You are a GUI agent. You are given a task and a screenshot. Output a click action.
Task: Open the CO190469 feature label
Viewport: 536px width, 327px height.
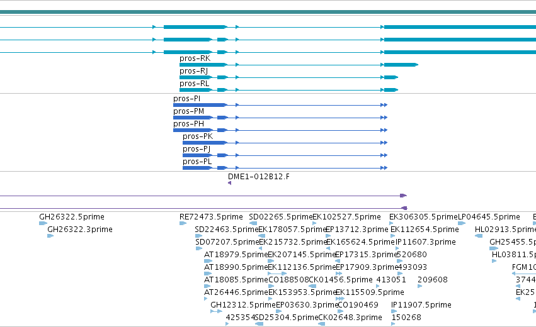pyautogui.click(x=358, y=306)
